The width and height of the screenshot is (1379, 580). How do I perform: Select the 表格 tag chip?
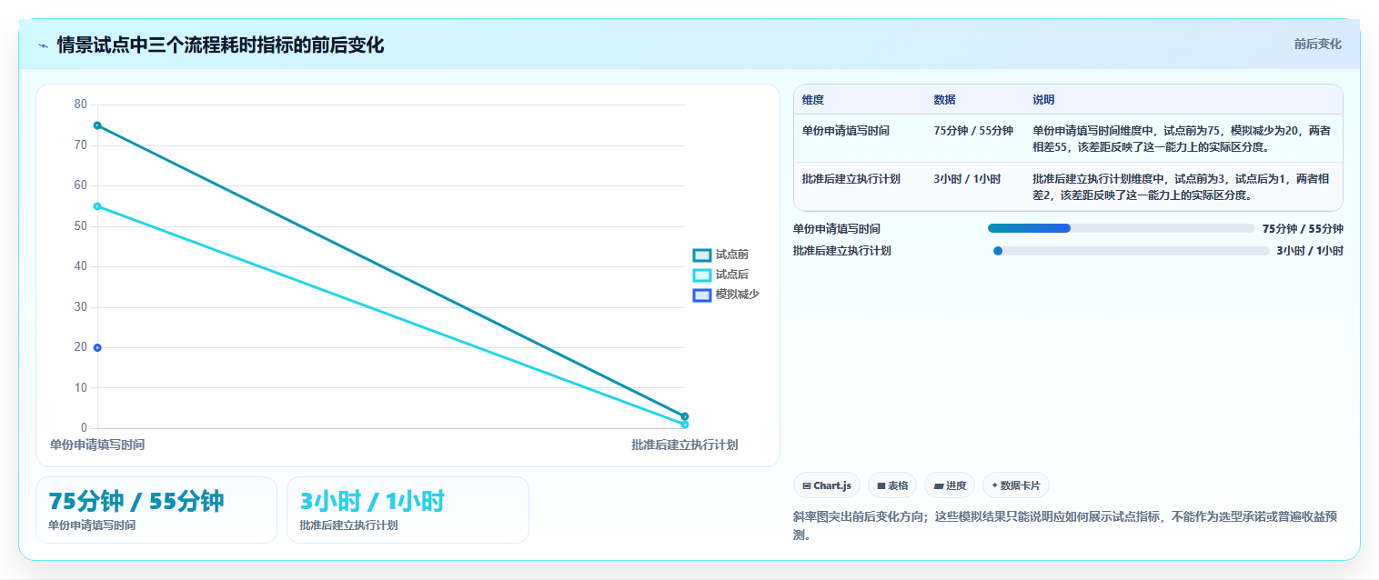[891, 485]
